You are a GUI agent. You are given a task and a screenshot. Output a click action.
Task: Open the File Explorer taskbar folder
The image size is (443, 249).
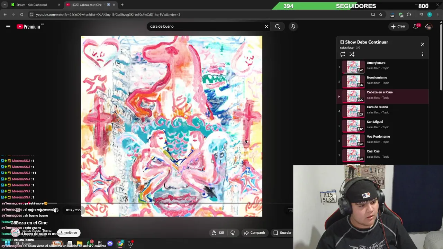coord(80,243)
